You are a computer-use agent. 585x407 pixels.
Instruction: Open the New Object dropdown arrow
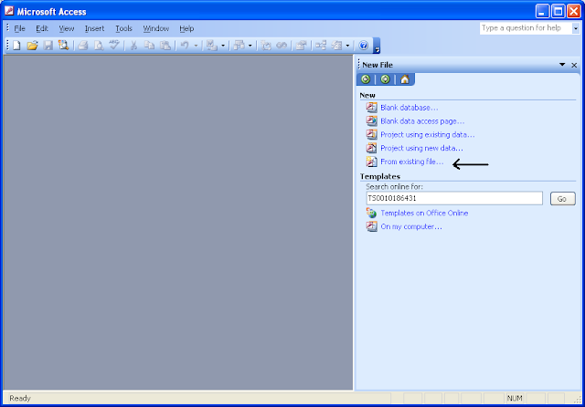coord(347,46)
